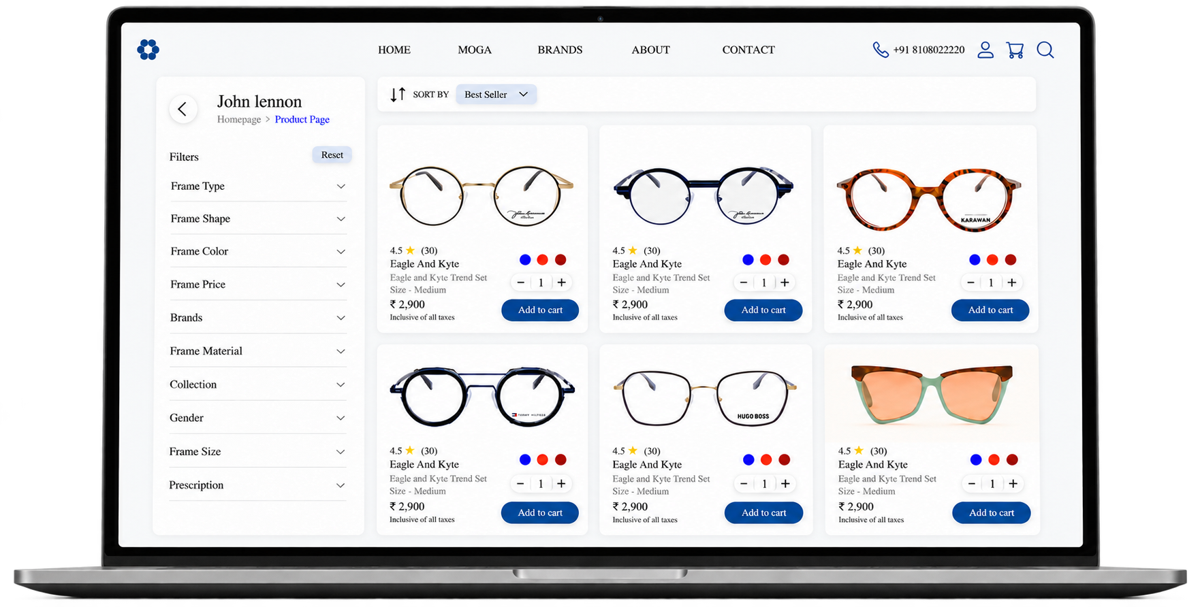Expand the Frame Color filter
The width and height of the screenshot is (1200, 607).
click(x=258, y=251)
